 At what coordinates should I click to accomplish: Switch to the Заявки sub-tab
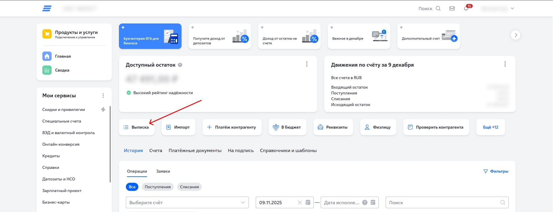pos(163,171)
